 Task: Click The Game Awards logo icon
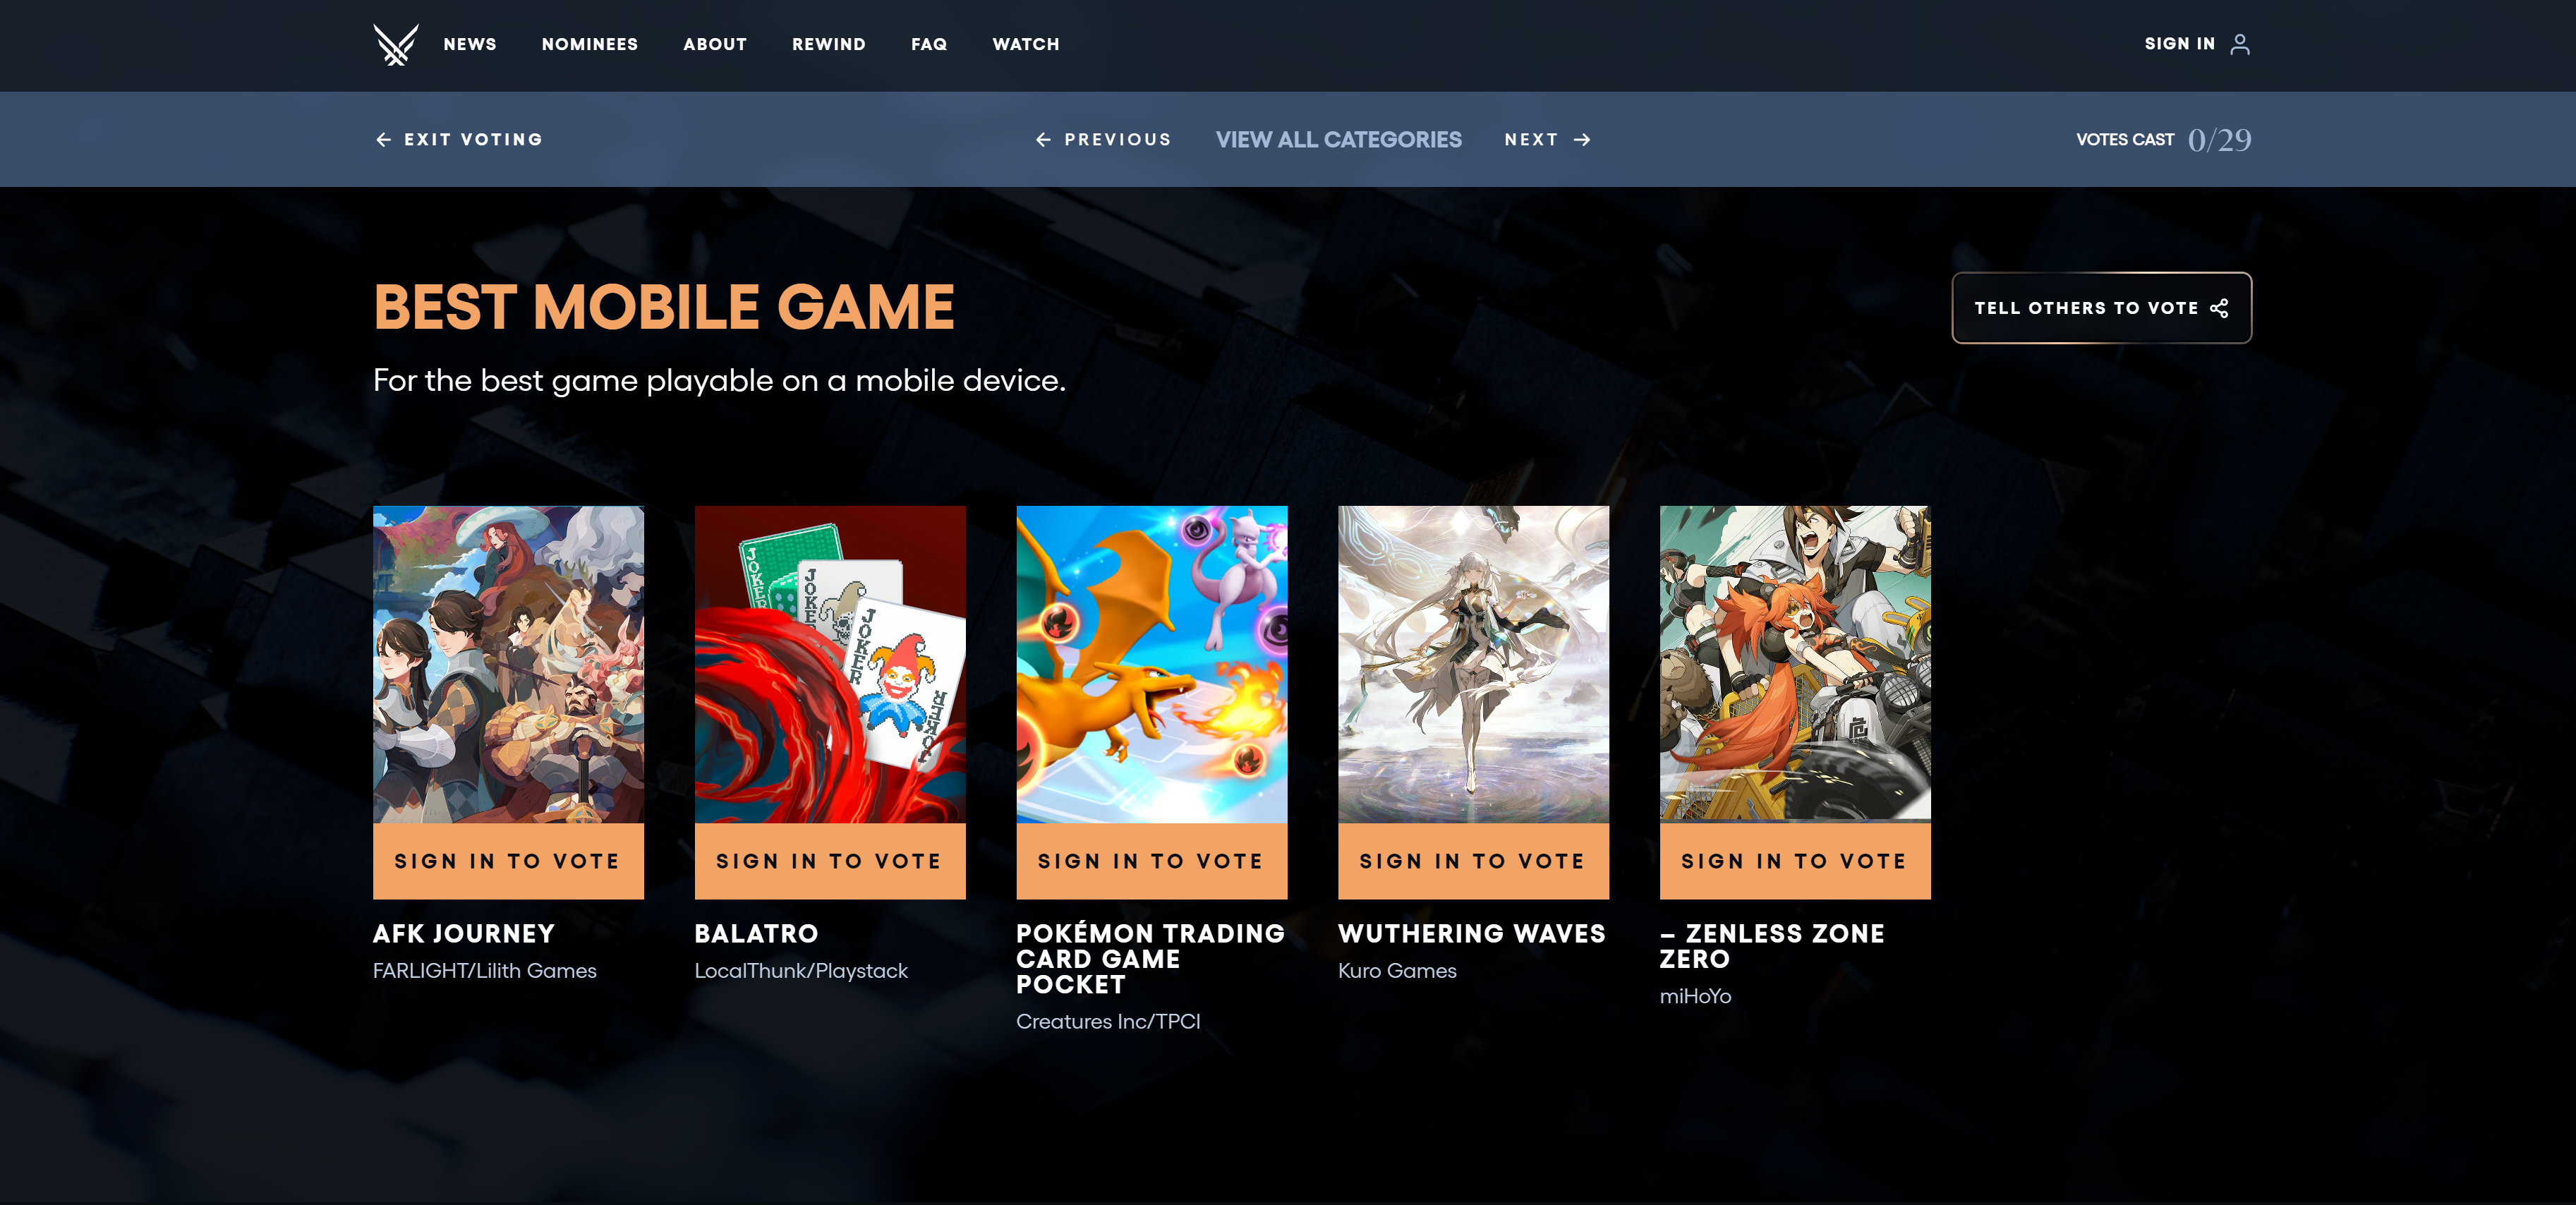[395, 44]
